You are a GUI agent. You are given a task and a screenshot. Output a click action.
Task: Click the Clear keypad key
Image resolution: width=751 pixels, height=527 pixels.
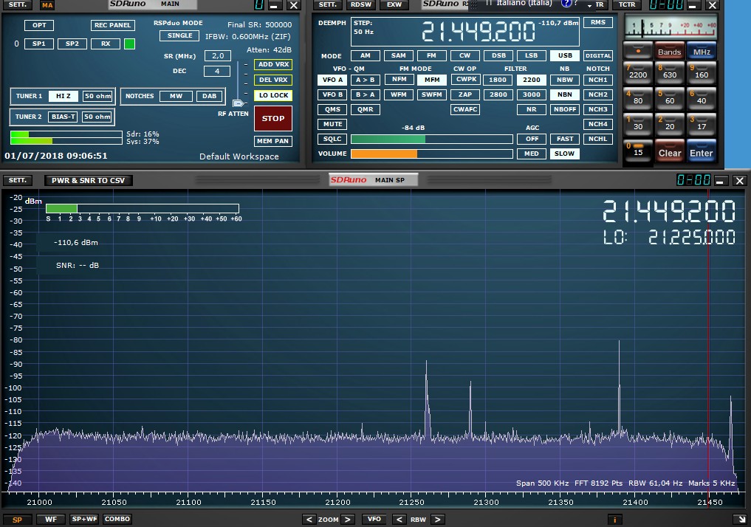coord(670,152)
